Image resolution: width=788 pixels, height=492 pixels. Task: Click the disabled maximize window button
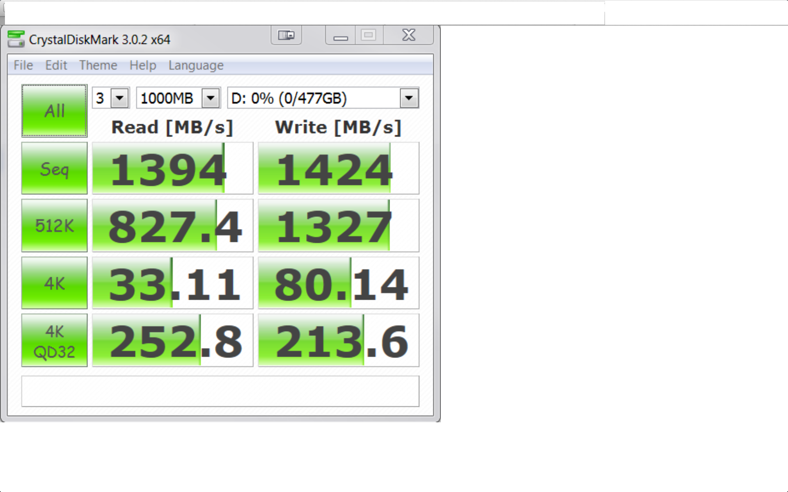[369, 35]
